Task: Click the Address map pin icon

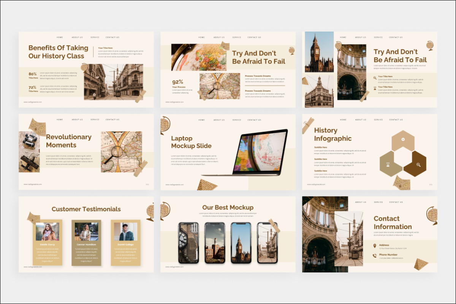Action: click(375, 245)
